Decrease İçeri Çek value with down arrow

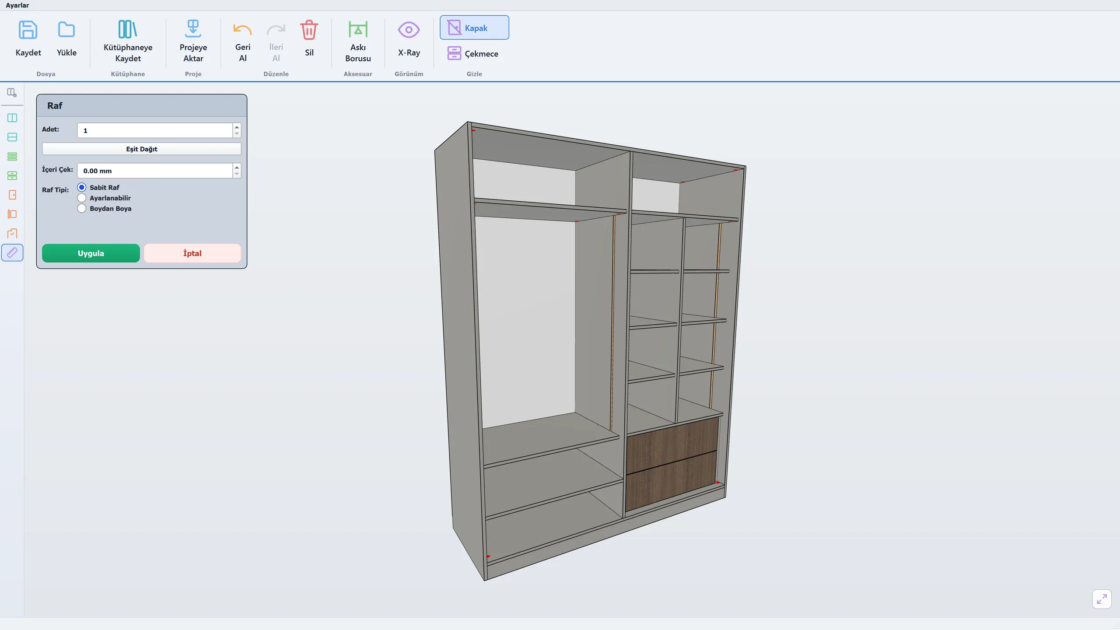[x=237, y=174]
